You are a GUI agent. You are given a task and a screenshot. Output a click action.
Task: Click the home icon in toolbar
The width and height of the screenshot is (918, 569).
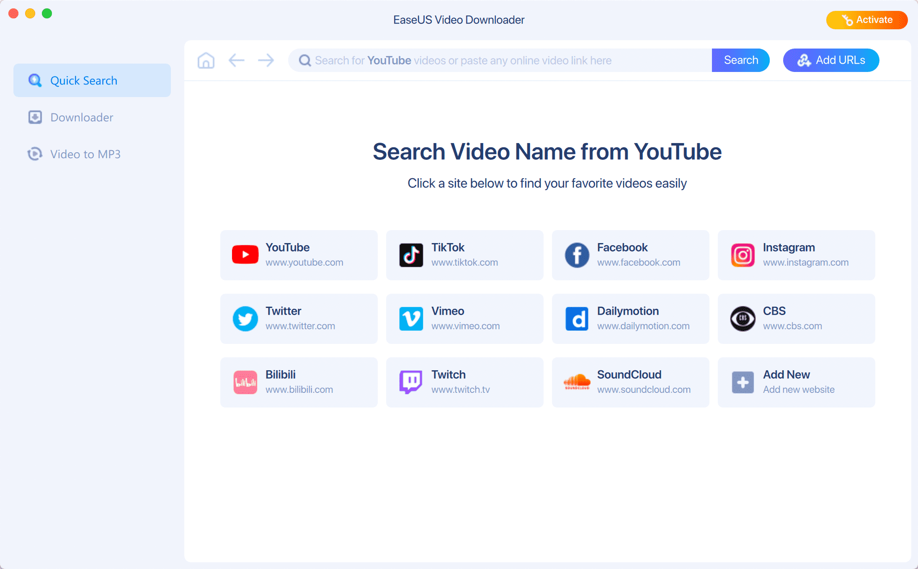tap(206, 60)
